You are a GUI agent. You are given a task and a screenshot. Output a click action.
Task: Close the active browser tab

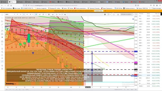(x=15, y=2)
